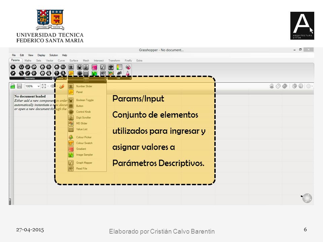
Task: Open the View menu
Action: (x=31, y=55)
